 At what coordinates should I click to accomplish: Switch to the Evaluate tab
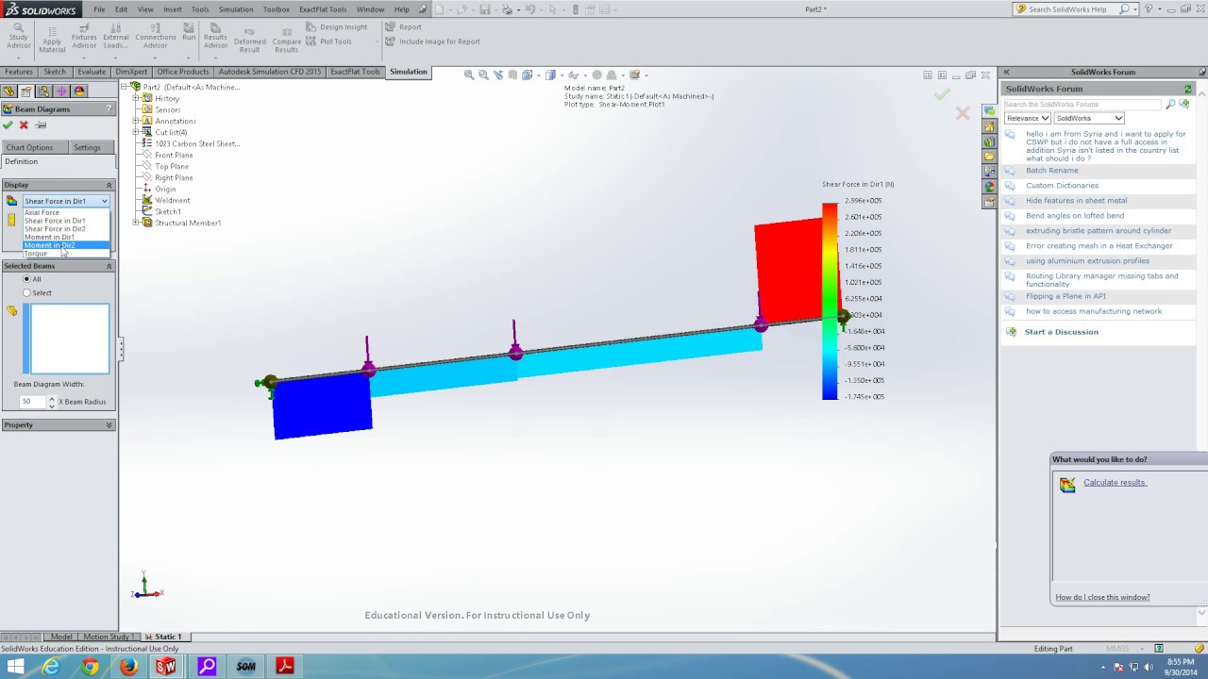[x=92, y=72]
